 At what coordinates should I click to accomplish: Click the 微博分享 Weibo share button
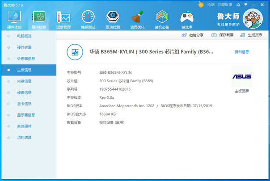pos(193,35)
